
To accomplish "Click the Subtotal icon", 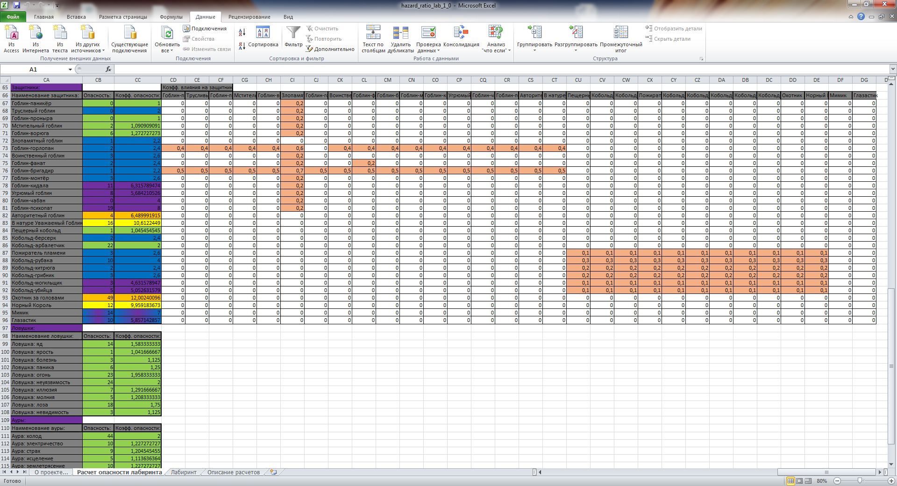I will click(620, 33).
